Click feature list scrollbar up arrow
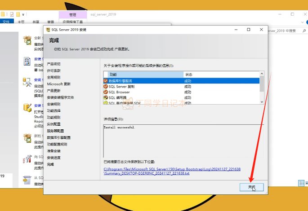 click(x=262, y=74)
